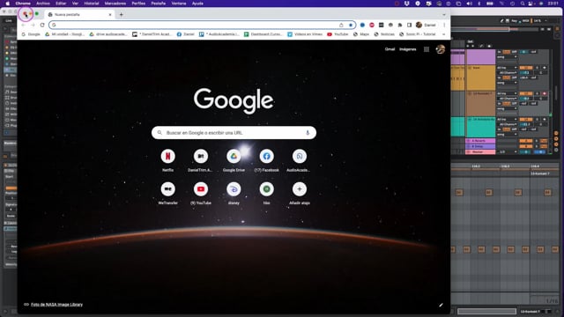
Task: Open Gmail link
Action: pos(390,49)
